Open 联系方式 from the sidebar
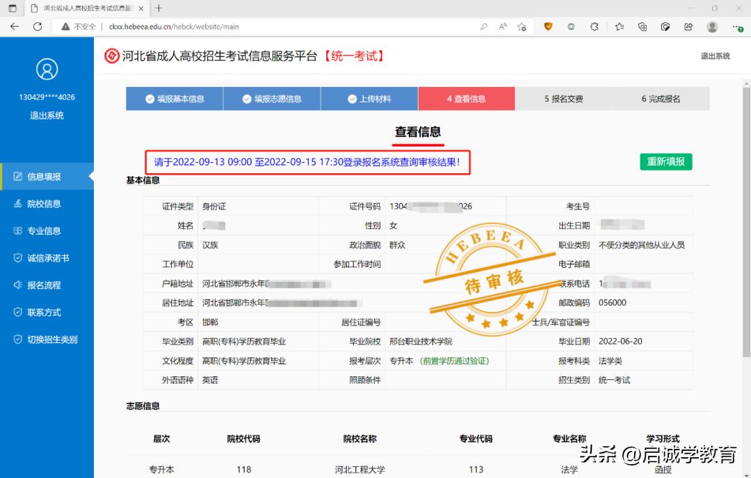 tap(43, 312)
